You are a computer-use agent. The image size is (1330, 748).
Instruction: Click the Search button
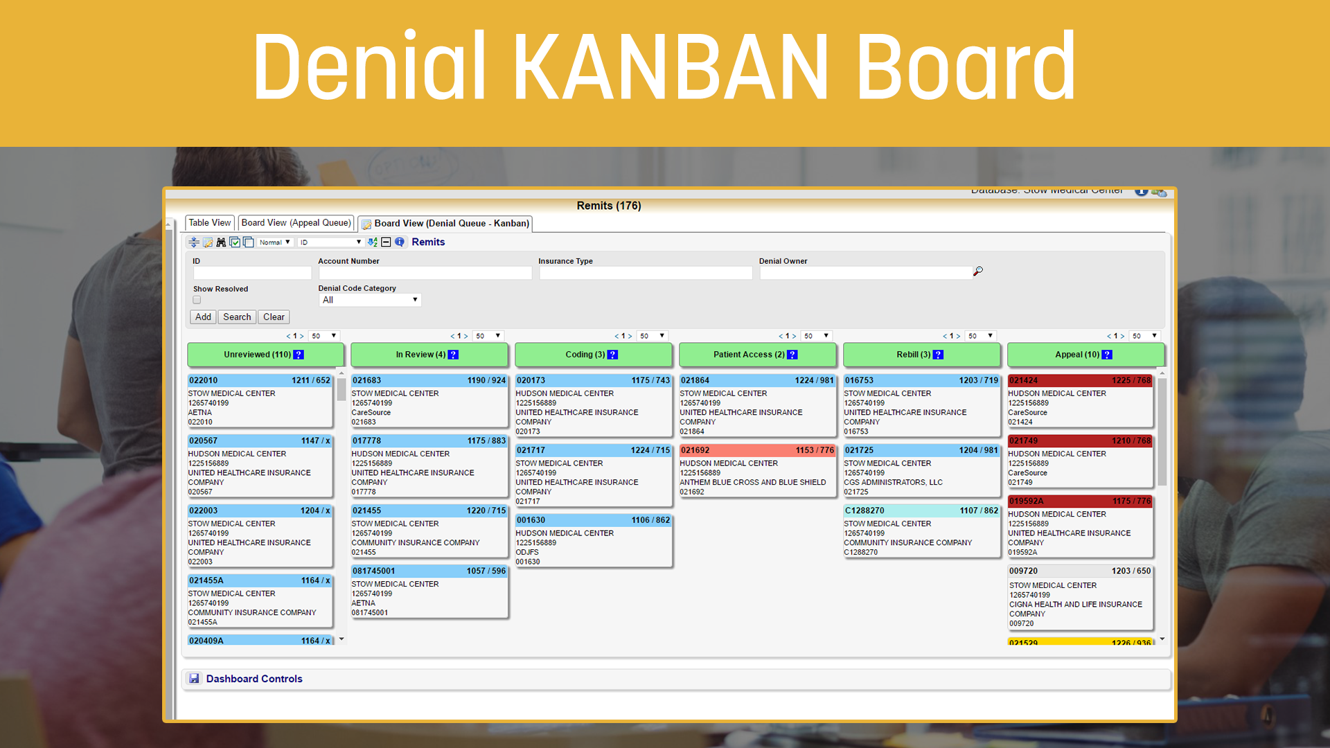pos(238,316)
